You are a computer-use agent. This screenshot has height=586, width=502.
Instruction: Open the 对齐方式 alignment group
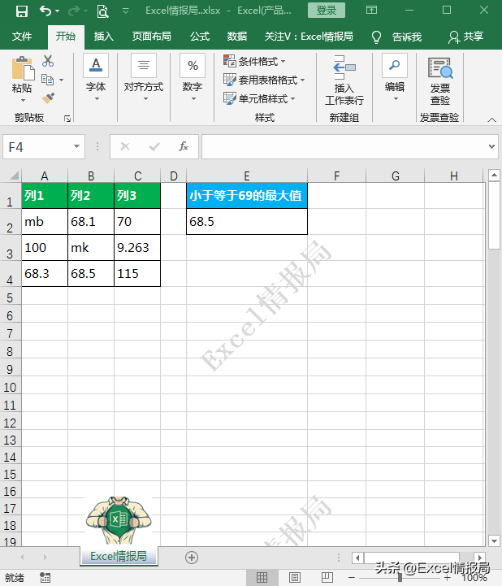[144, 78]
